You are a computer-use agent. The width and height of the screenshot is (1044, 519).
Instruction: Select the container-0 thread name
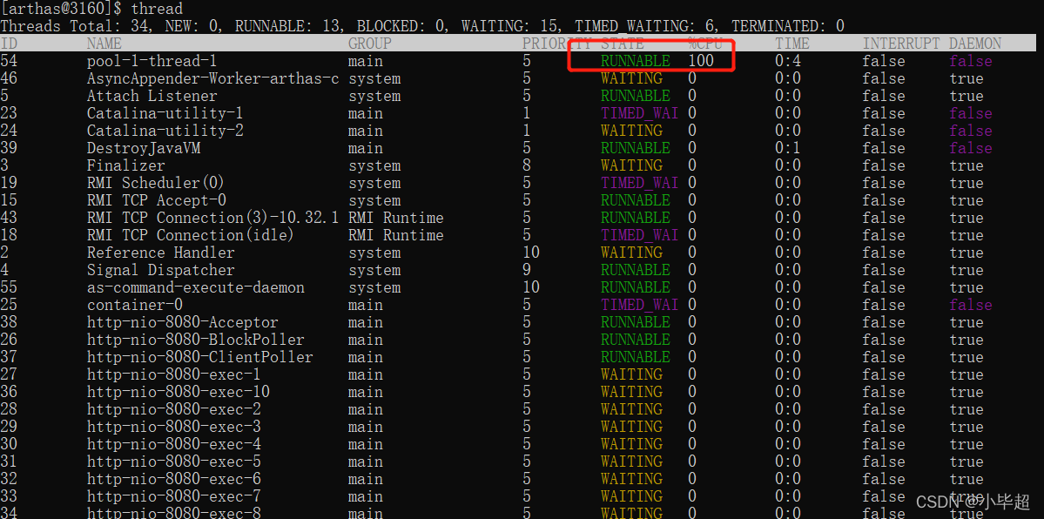[134, 305]
